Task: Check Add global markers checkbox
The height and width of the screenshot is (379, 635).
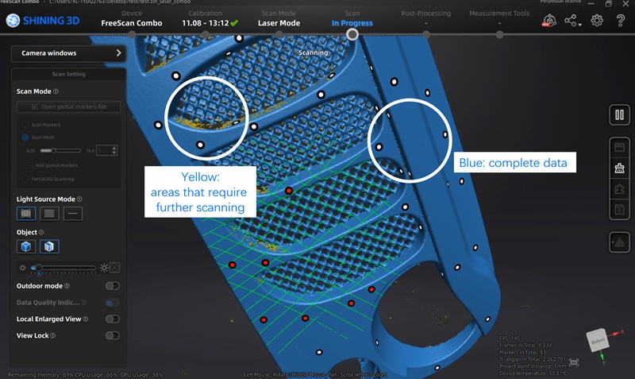Action: (29, 165)
